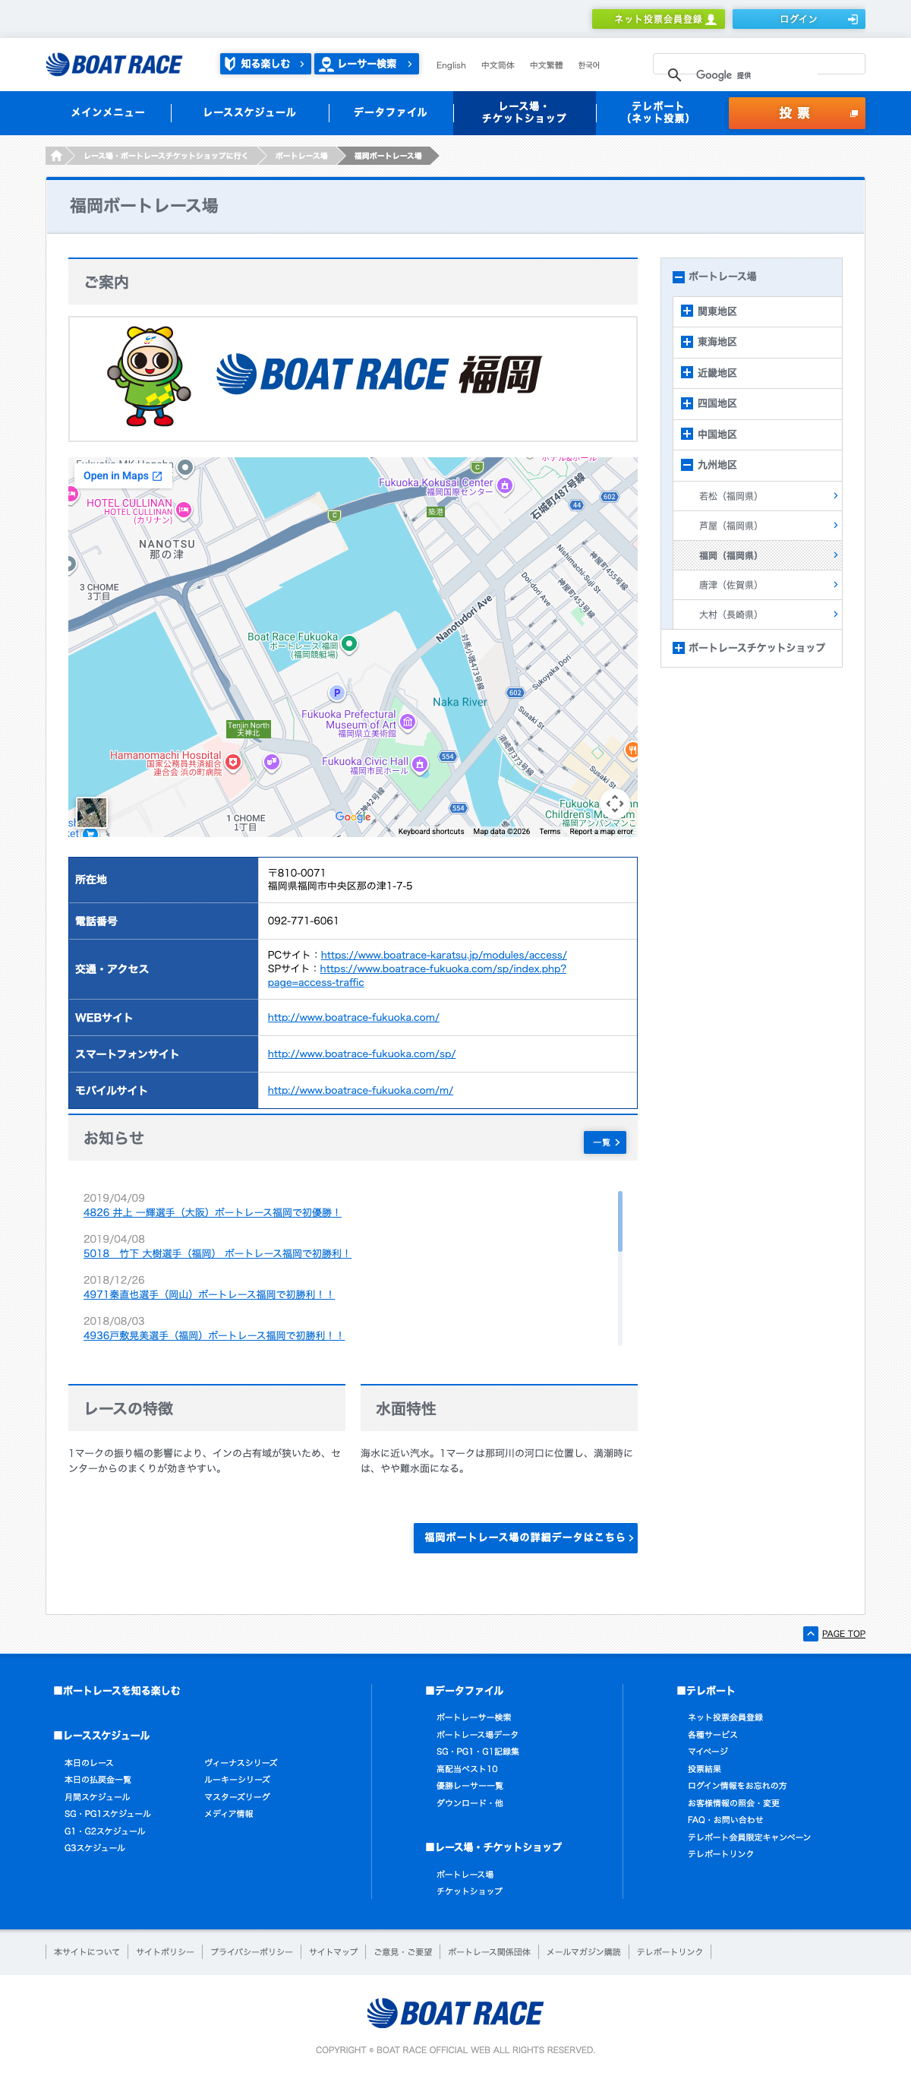The width and height of the screenshot is (911, 2079).
Task: Open テレボート（ネット投票） navigation tab
Action: tap(657, 112)
